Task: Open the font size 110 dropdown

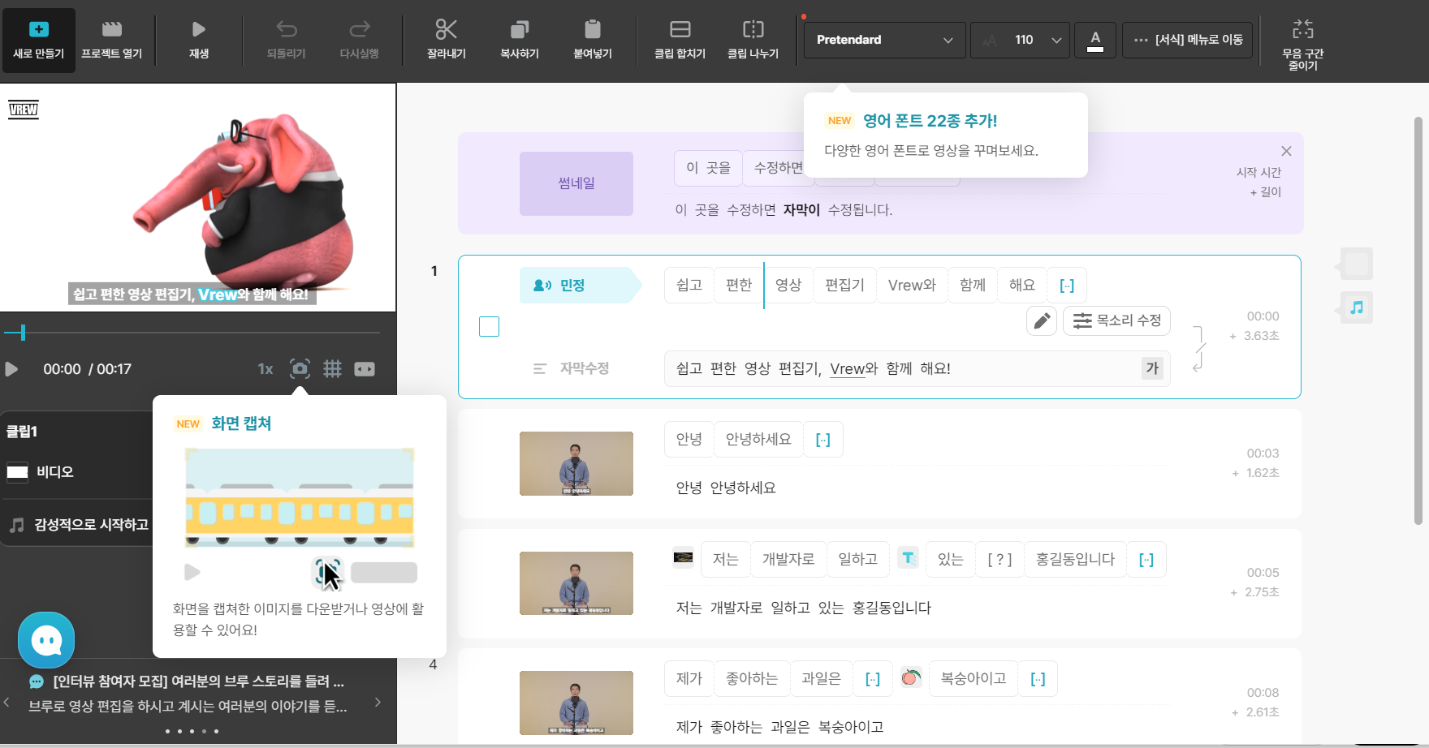Action: [1020, 40]
